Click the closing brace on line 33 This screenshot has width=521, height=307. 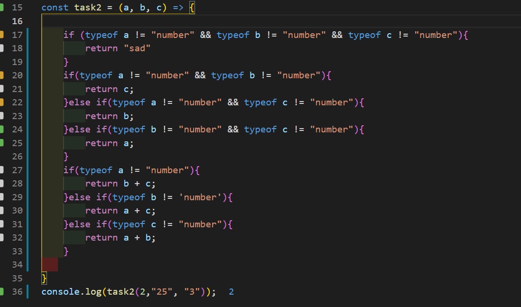click(x=66, y=251)
